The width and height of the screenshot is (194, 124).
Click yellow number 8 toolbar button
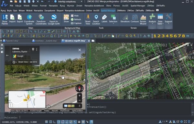coord(183,36)
